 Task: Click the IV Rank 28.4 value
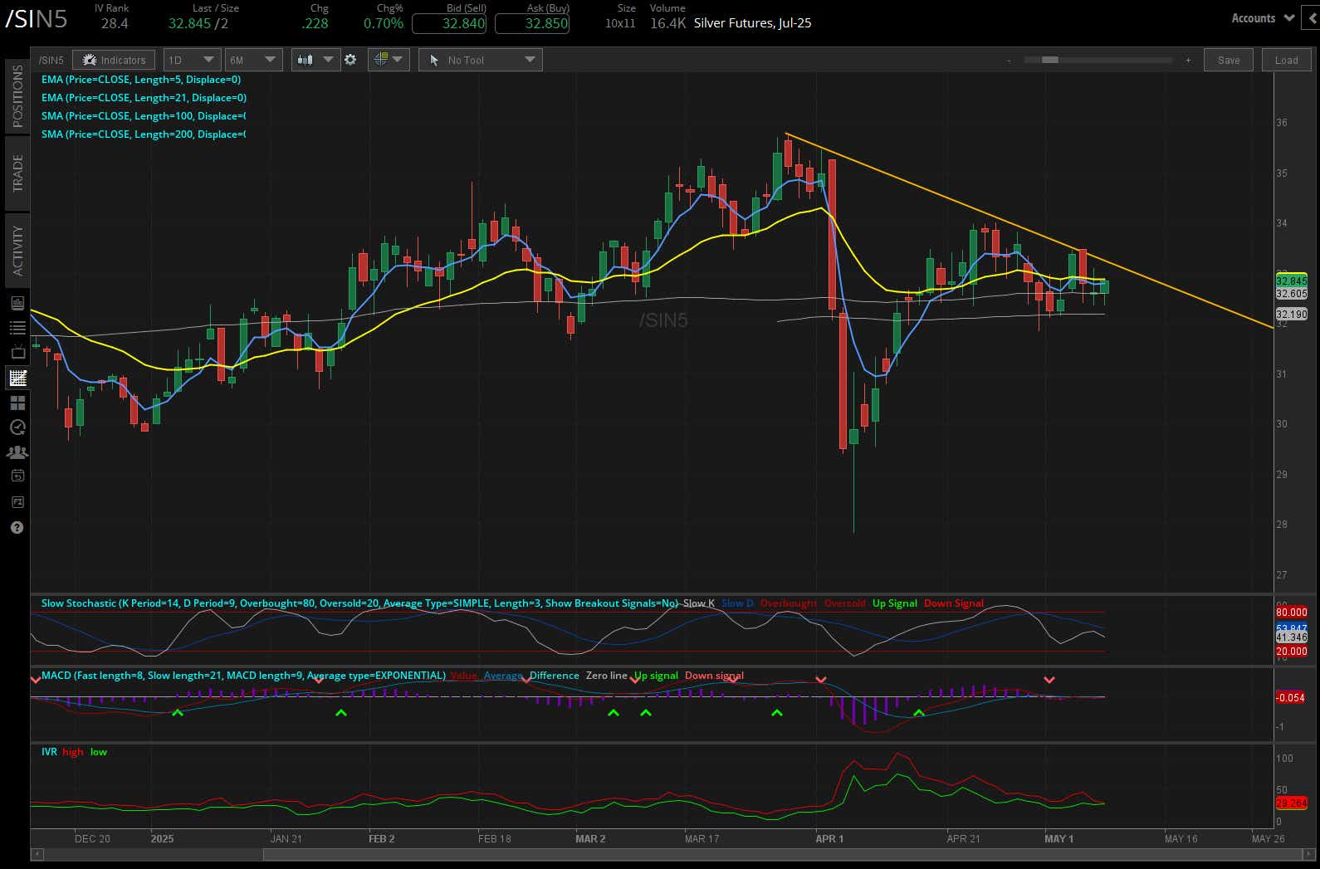115,23
